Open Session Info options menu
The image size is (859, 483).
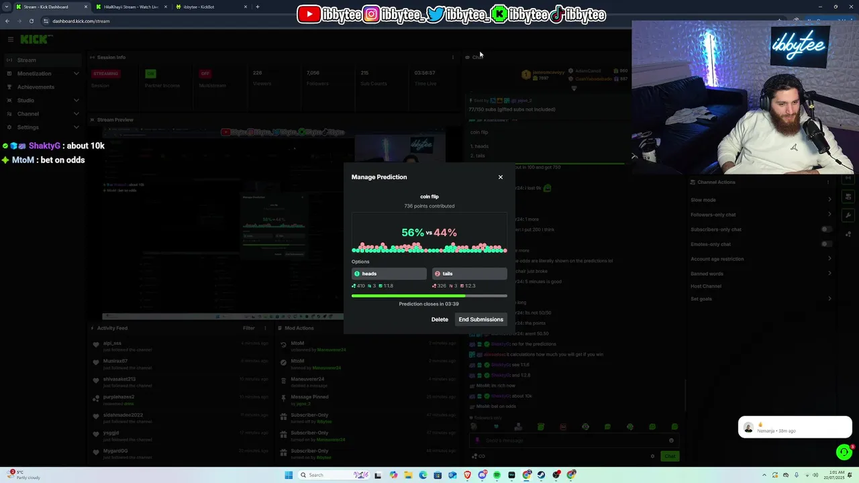pos(453,58)
